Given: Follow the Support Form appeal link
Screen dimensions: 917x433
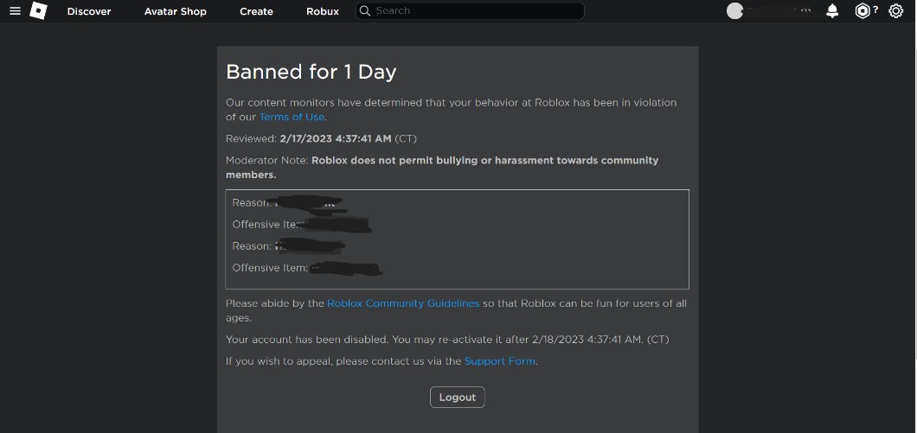Looking at the screenshot, I should tap(500, 361).
